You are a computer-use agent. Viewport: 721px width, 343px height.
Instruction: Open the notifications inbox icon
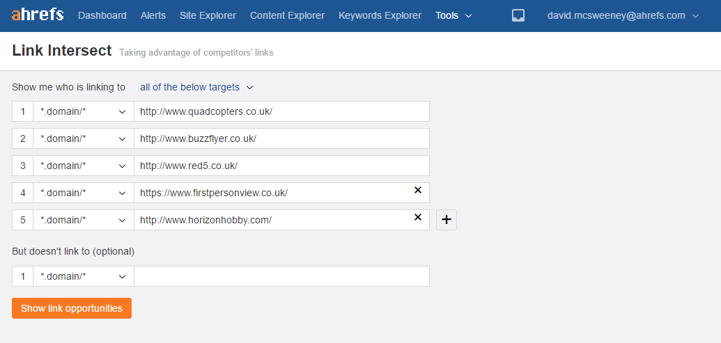518,15
